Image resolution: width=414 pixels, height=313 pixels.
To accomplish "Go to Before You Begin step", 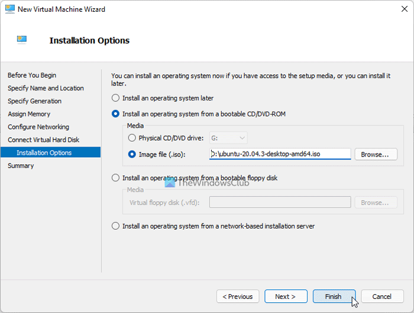I will pos(32,75).
